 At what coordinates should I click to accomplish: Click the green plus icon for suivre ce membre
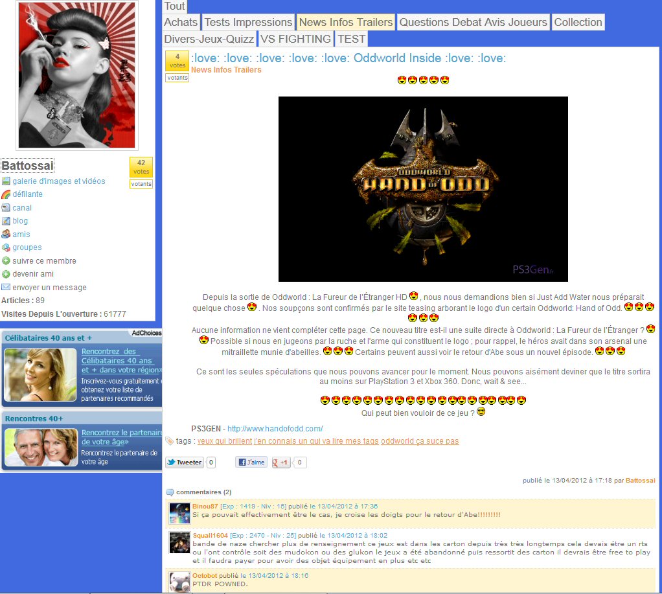coord(6,261)
